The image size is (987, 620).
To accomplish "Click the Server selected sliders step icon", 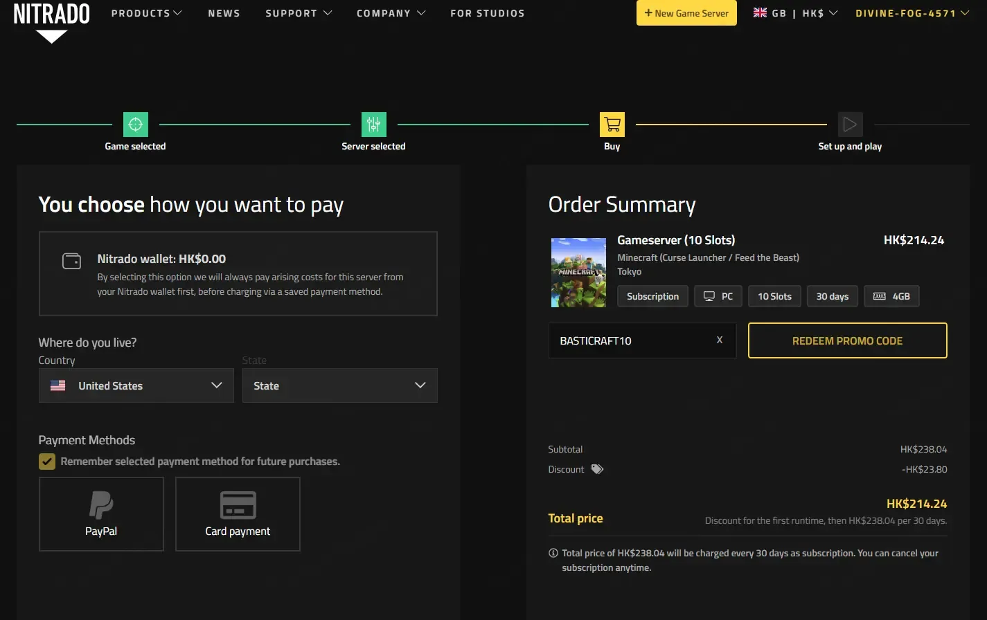I will 374,125.
